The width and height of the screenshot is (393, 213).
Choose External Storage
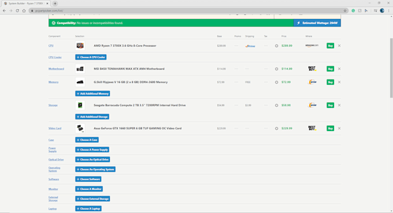pyautogui.click(x=92, y=199)
